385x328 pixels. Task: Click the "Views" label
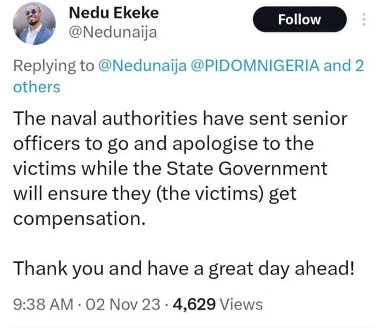[241, 304]
